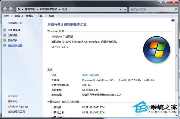Open the 帮助(H) menu

(53, 16)
